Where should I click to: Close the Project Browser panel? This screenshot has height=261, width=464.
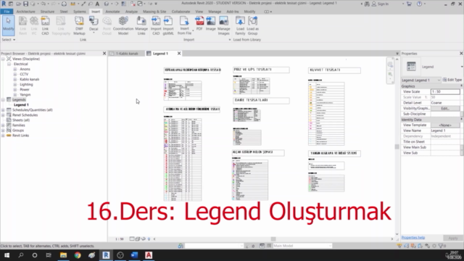(x=104, y=53)
